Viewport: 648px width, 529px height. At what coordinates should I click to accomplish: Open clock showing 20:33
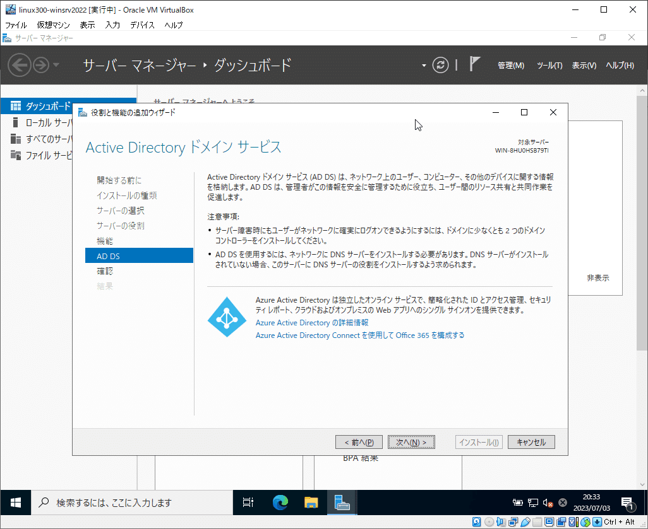pyautogui.click(x=591, y=503)
